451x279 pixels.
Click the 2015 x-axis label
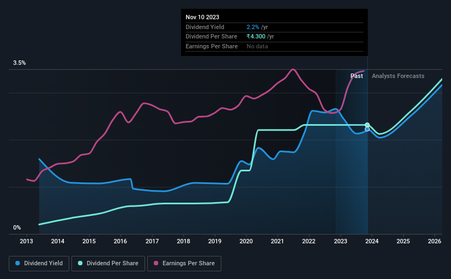point(89,241)
